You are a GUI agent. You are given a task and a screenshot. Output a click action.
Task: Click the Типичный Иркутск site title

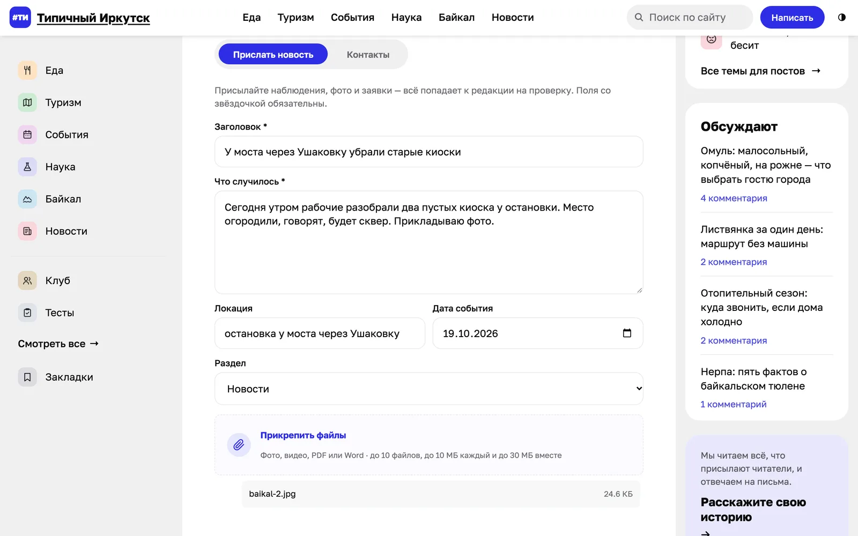pos(93,18)
